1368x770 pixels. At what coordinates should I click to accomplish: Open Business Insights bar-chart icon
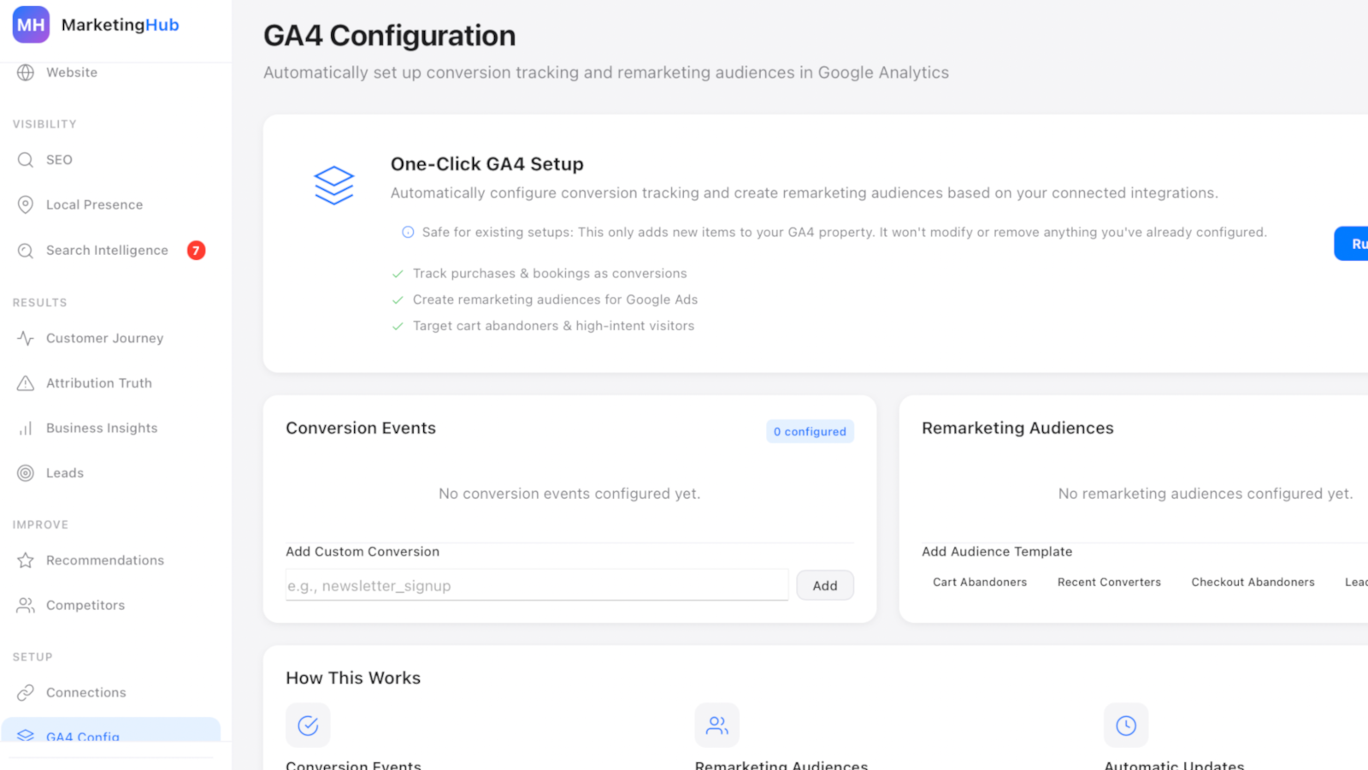point(26,428)
